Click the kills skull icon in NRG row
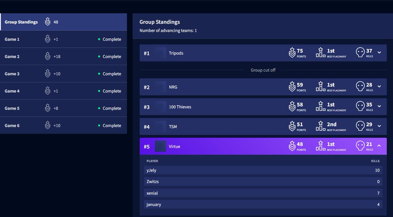Image resolution: width=393 pixels, height=217 pixels. click(360, 87)
